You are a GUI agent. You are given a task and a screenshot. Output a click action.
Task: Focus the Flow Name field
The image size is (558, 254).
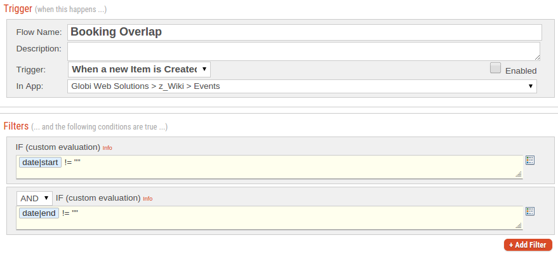tap(305, 32)
